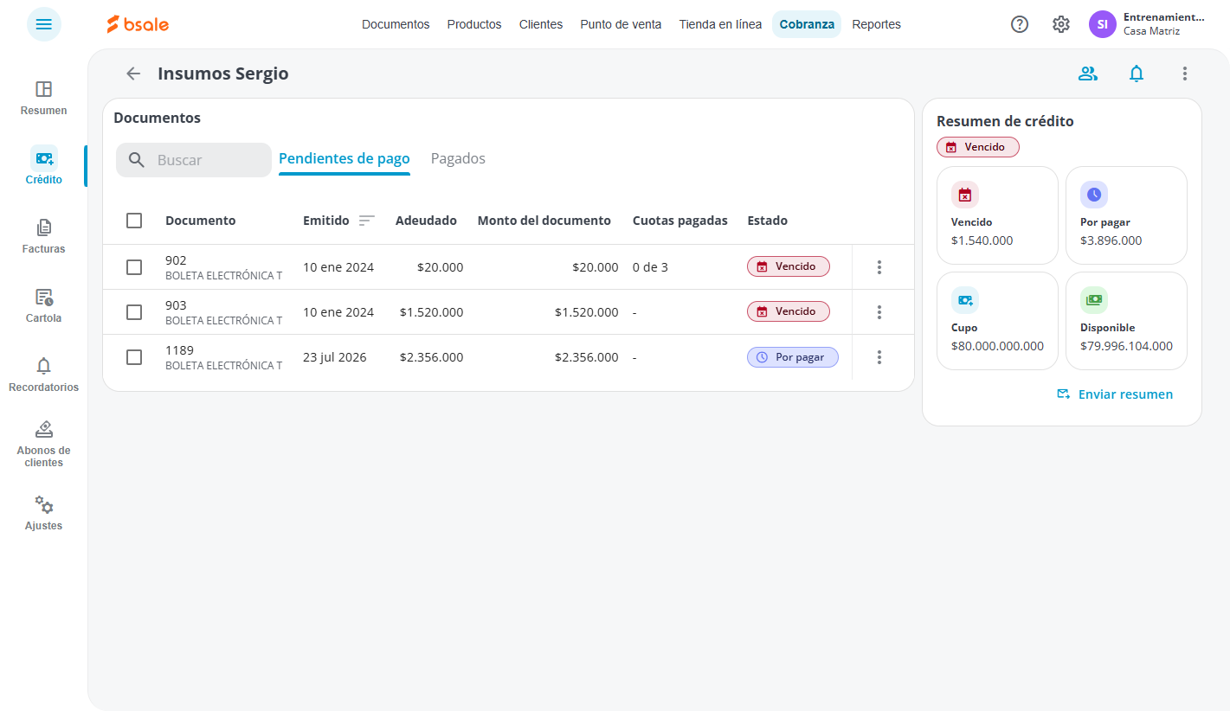Image resolution: width=1230 pixels, height=711 pixels.
Task: Open actions menu for document 902
Action: coord(879,267)
